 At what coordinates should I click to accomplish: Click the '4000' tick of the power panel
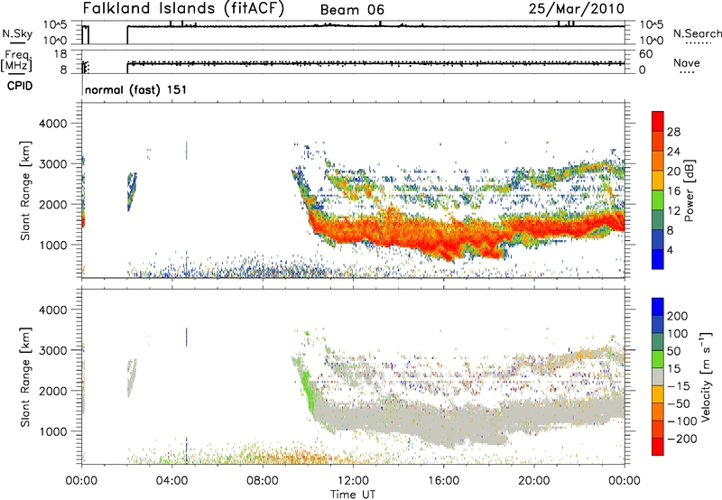pyautogui.click(x=52, y=124)
